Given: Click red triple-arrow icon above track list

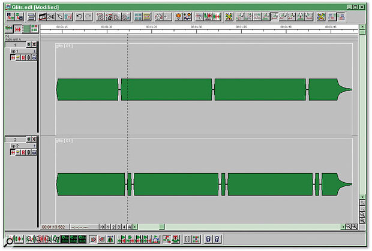Looking at the screenshot, I should pyautogui.click(x=17, y=29).
